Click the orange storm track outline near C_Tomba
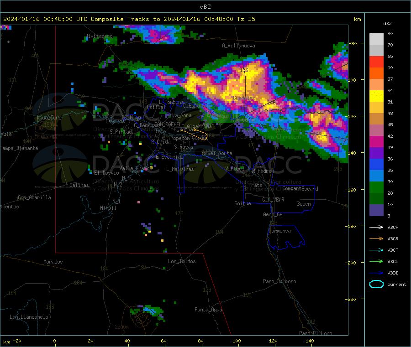 194,135
